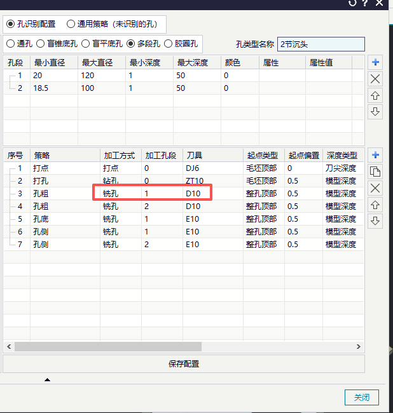The width and height of the screenshot is (393, 413).
Task: Delete the selected strategy row
Action: pyautogui.click(x=375, y=188)
